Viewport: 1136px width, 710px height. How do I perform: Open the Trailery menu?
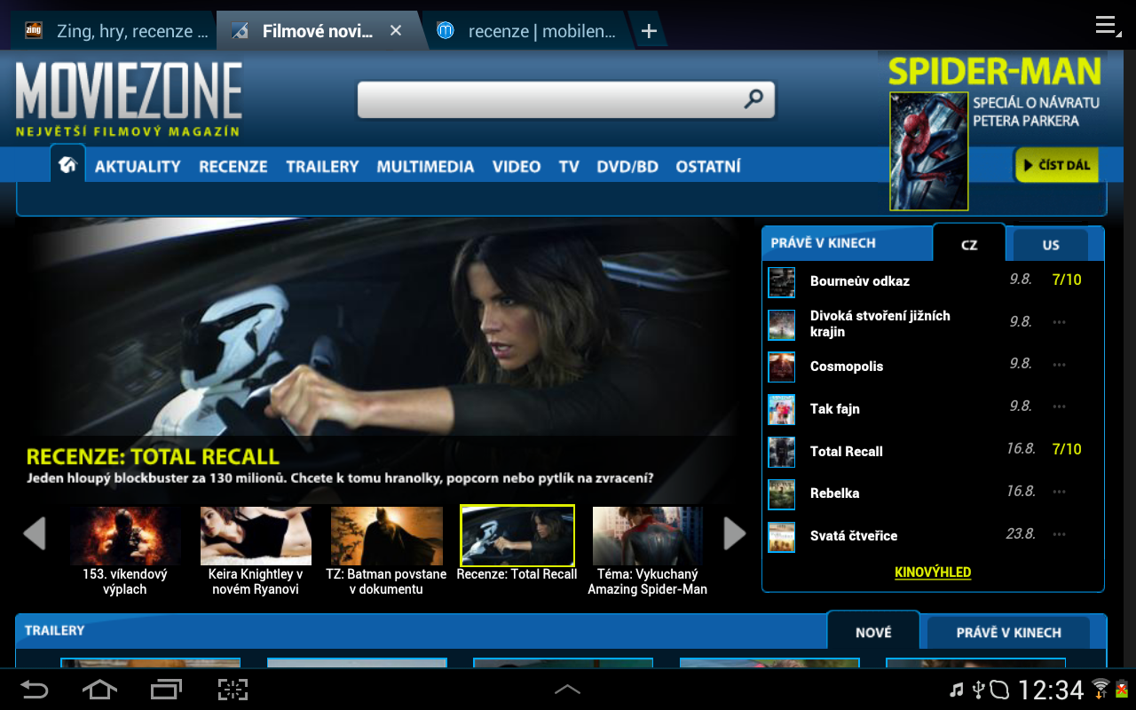[x=322, y=166]
